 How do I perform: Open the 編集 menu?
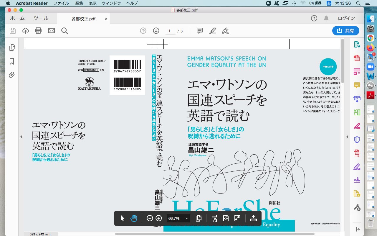tap(79, 3)
